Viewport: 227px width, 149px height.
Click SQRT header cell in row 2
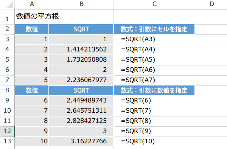pyautogui.click(x=81, y=29)
